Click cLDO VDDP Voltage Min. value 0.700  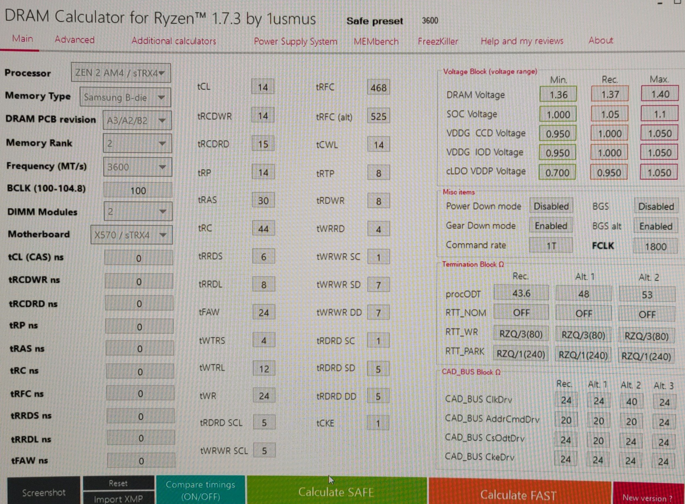[x=557, y=172]
